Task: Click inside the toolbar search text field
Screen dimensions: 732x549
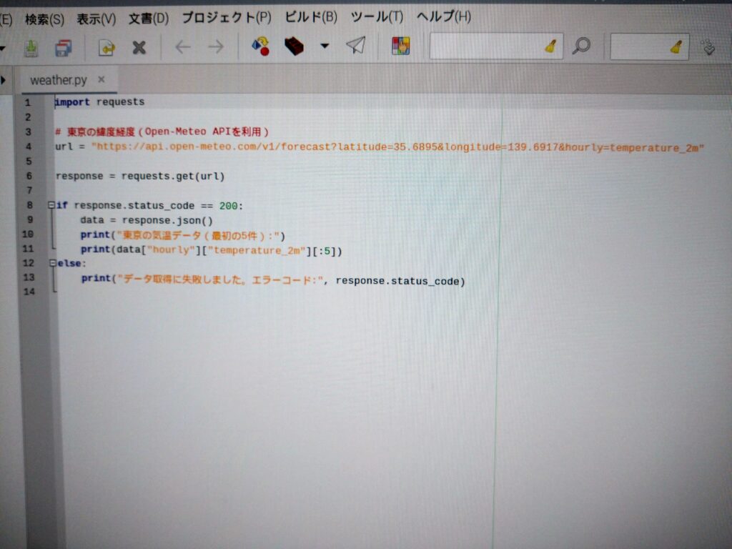Action: (486, 47)
